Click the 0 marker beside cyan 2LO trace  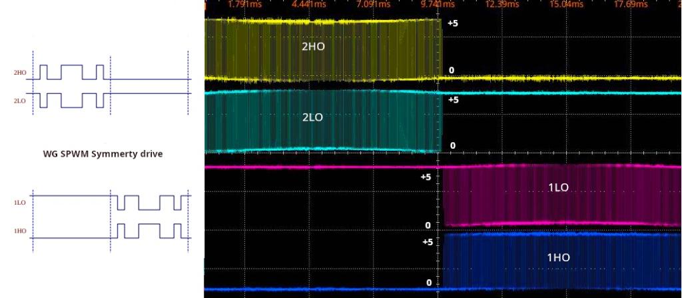[x=453, y=145]
